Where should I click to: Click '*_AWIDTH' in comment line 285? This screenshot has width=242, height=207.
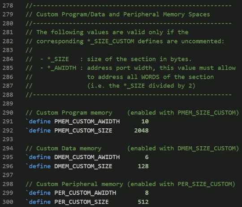coord(62,68)
